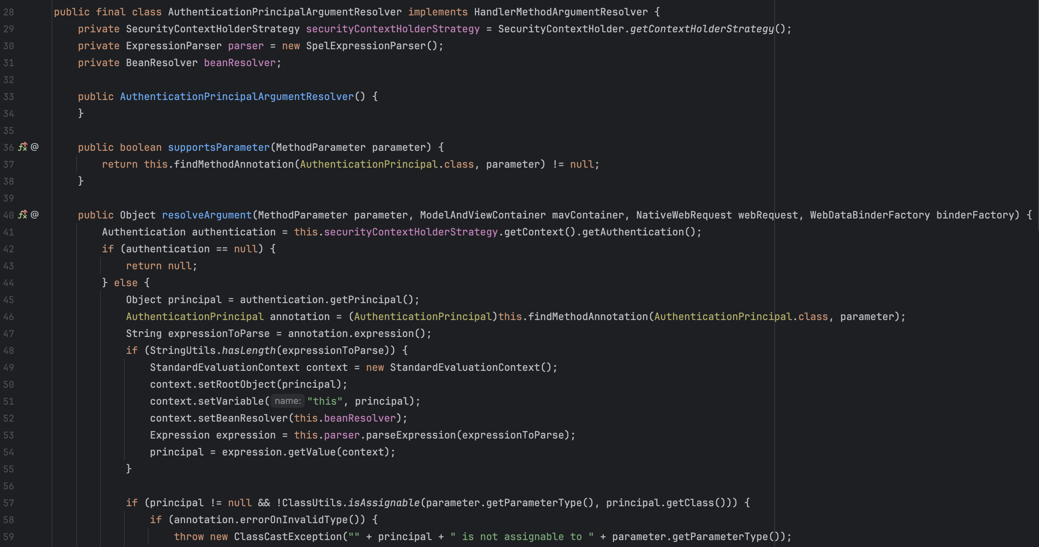Click the resolveArgument method name
The width and height of the screenshot is (1039, 547).
[207, 215]
